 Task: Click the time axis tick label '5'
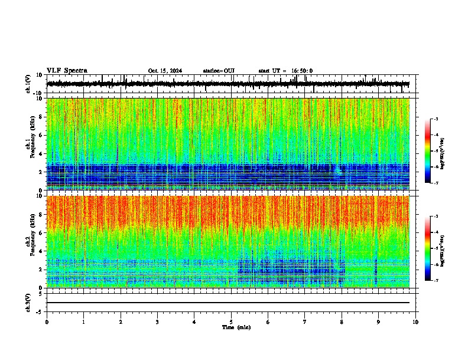pyautogui.click(x=231, y=322)
